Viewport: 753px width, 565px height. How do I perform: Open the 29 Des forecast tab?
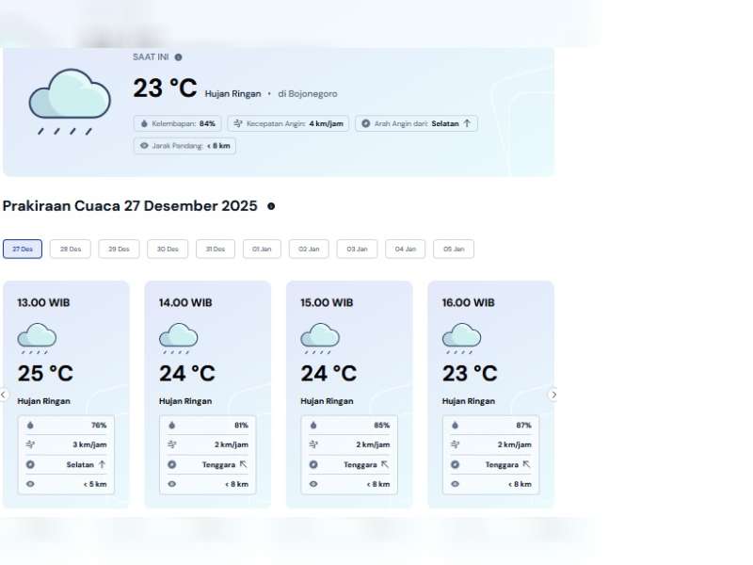click(x=119, y=250)
